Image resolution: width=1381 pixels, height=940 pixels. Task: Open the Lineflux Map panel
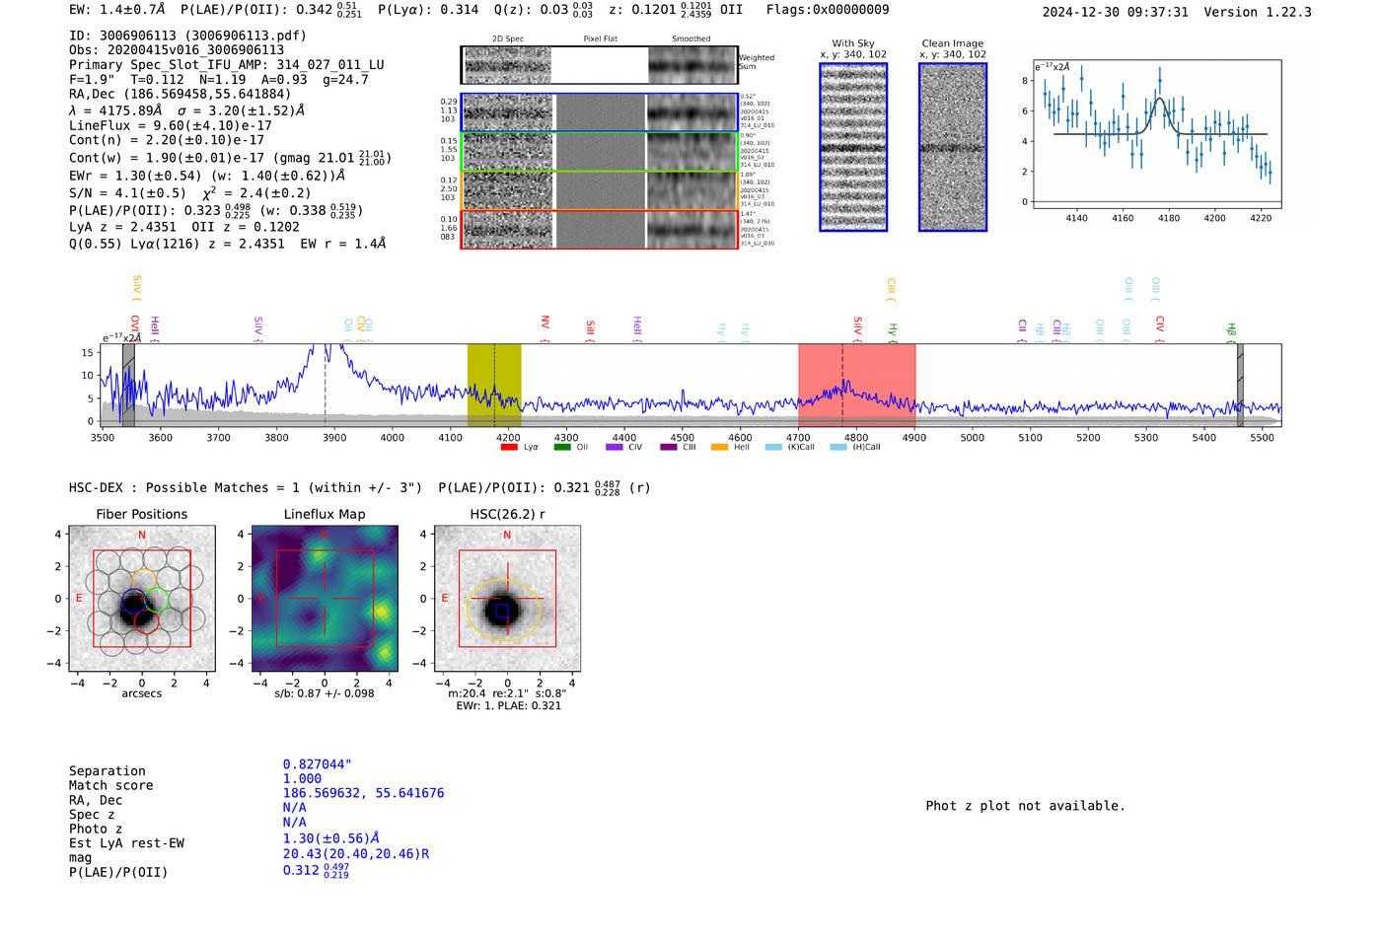(325, 599)
